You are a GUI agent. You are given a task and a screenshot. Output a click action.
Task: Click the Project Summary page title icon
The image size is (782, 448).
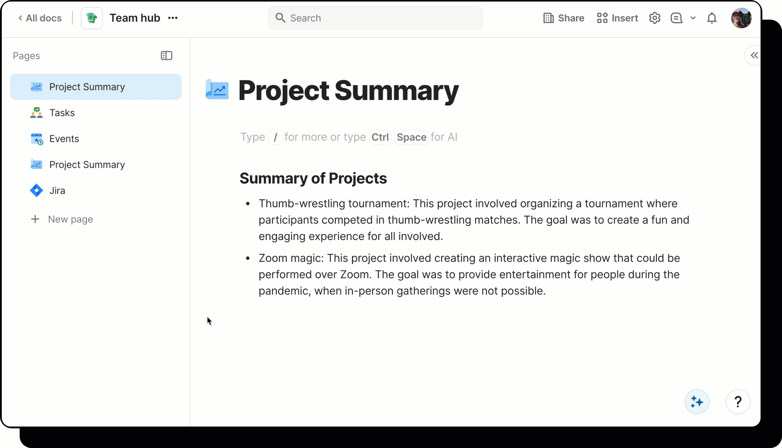217,90
